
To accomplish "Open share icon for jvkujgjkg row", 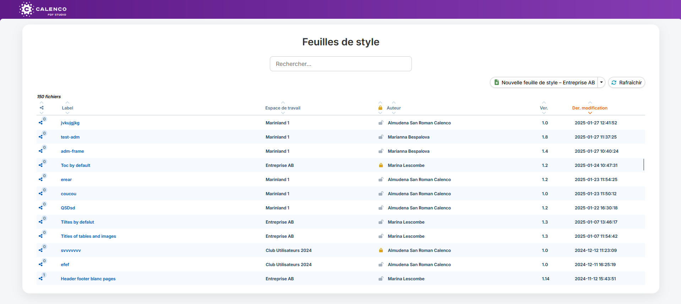I will (x=41, y=123).
